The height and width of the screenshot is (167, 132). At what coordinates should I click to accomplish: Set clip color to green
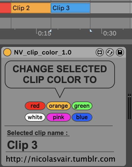coord(82,106)
